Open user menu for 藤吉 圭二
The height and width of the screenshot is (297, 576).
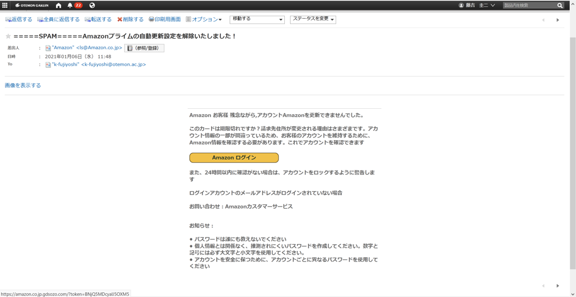click(x=477, y=5)
